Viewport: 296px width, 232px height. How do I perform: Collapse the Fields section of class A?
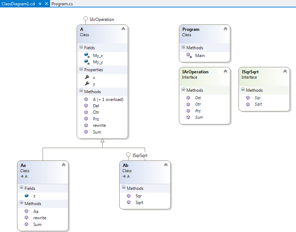point(81,47)
